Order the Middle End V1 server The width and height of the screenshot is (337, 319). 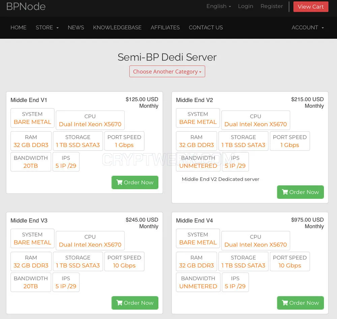click(135, 182)
